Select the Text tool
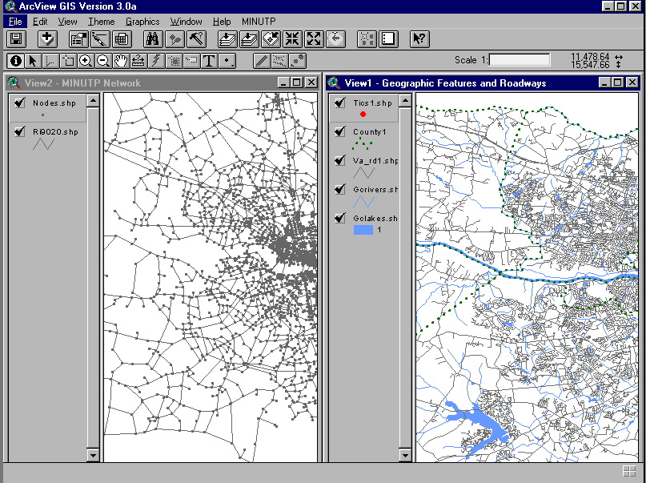This screenshot has height=483, width=646. (x=209, y=61)
